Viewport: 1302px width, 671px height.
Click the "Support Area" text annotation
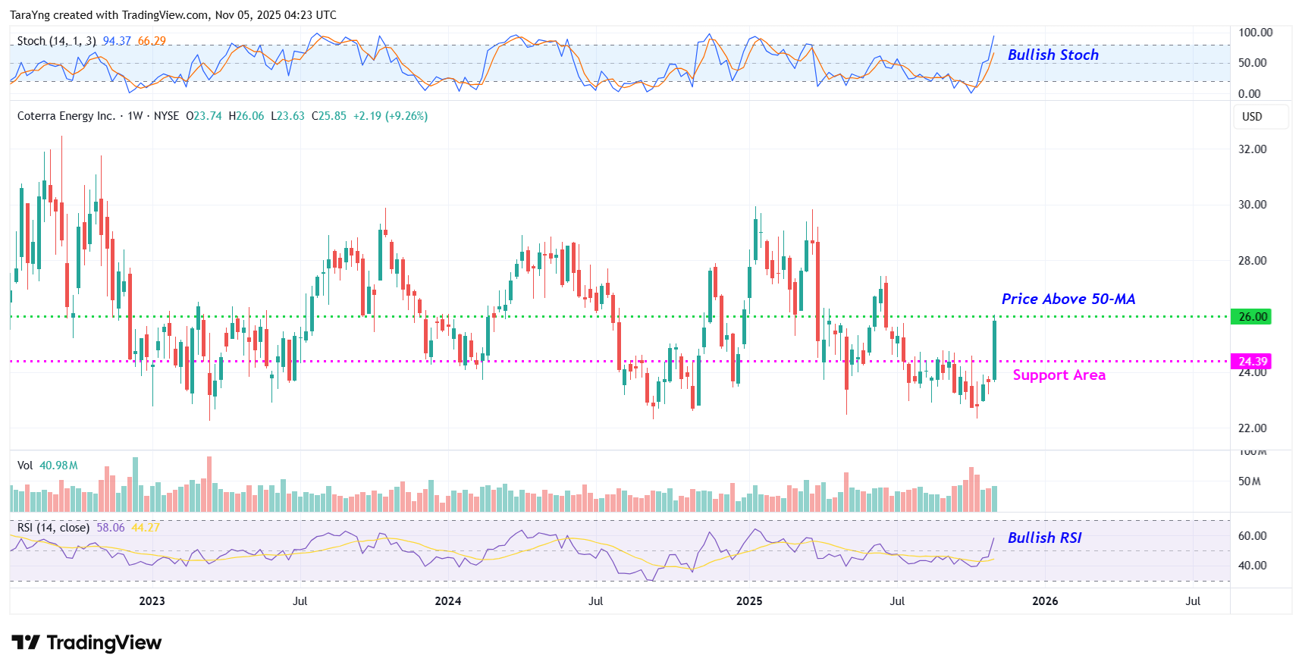point(1059,375)
